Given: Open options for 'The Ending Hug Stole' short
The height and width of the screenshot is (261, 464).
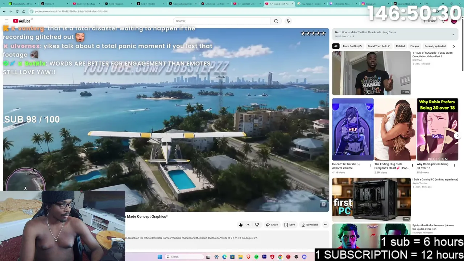Looking at the screenshot, I should tap(412, 166).
